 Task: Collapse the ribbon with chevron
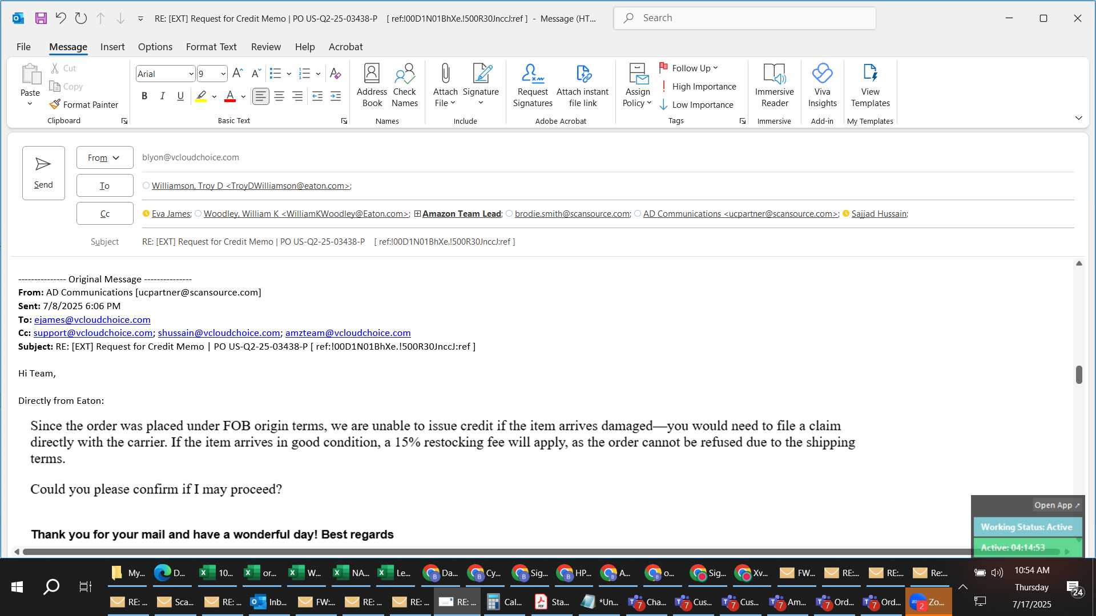(x=1078, y=118)
